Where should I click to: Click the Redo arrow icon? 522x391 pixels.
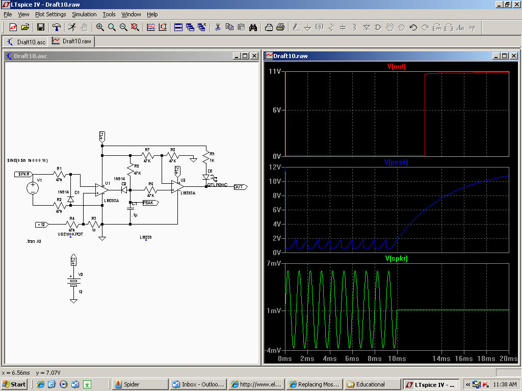(x=425, y=27)
